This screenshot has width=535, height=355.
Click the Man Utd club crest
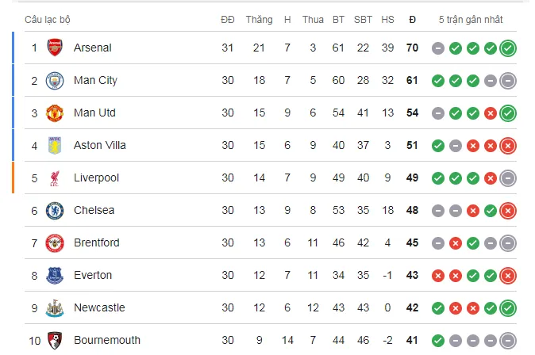coord(55,113)
